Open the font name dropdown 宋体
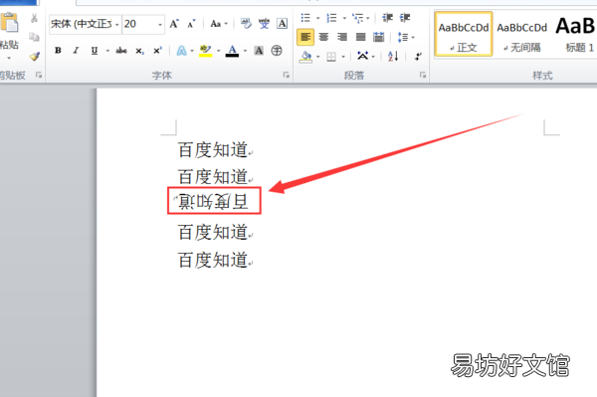 point(86,24)
